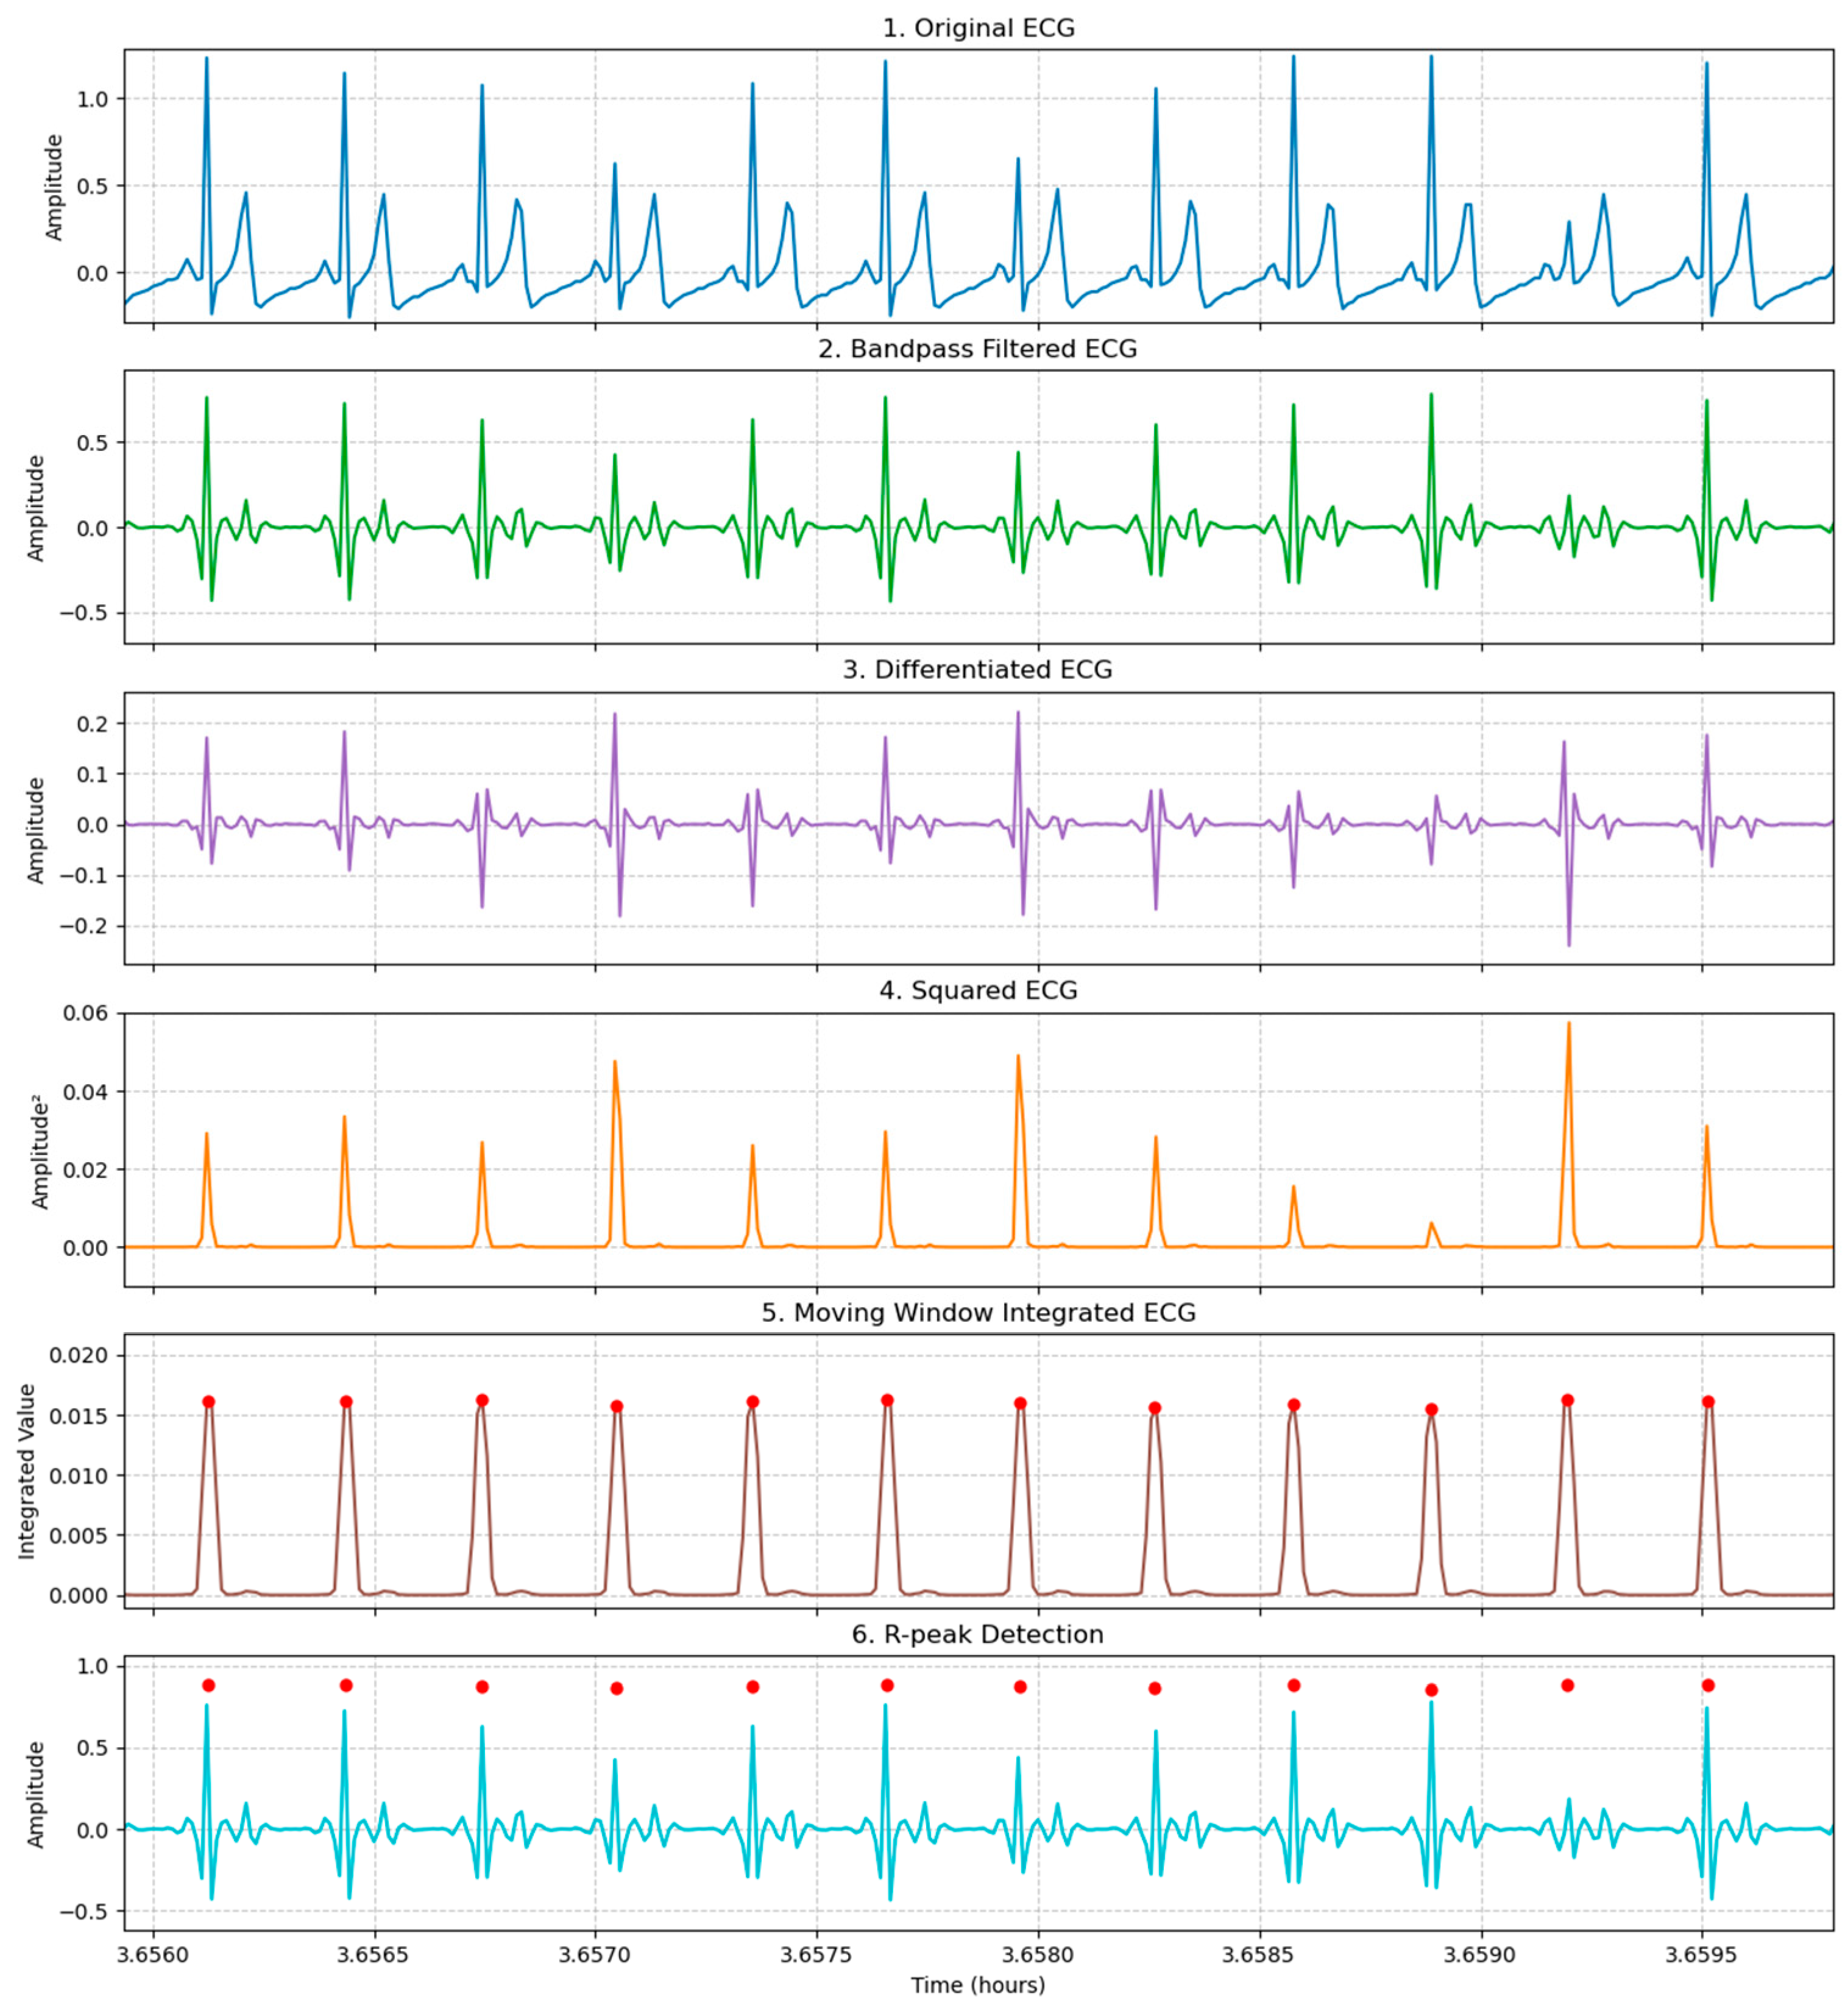Click the x-axis tick label "3.6580"

point(1038,1954)
